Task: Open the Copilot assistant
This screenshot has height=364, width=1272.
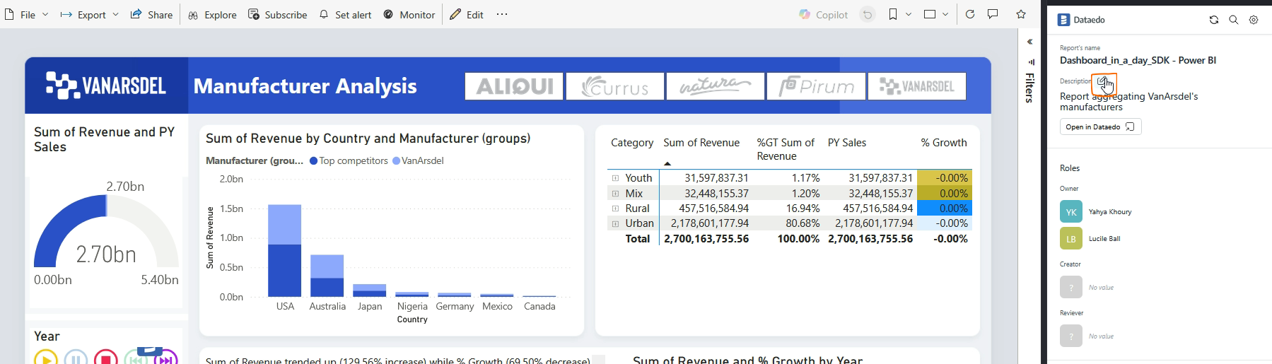Action: tap(823, 15)
